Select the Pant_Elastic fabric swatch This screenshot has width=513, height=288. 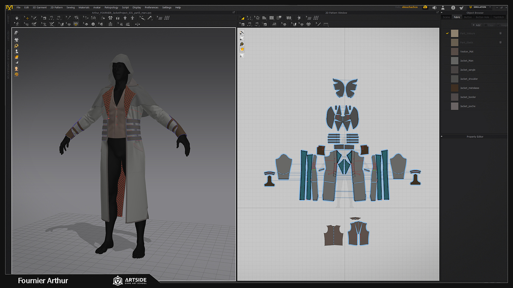454,42
